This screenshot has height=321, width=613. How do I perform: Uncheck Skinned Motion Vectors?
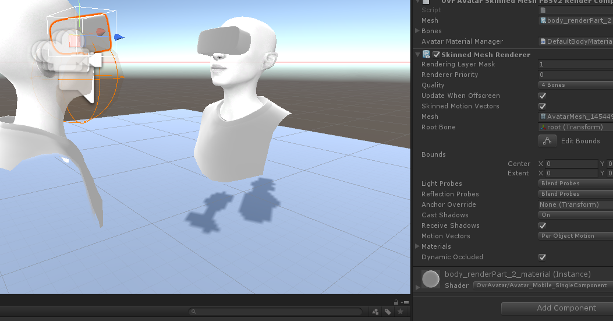tap(542, 106)
